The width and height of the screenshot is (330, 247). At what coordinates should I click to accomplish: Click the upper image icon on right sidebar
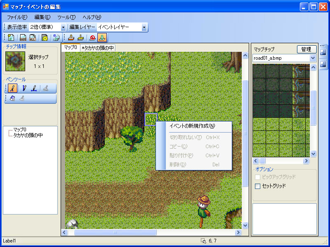click(323, 52)
